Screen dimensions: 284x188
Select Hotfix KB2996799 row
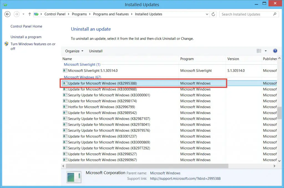[169, 107]
